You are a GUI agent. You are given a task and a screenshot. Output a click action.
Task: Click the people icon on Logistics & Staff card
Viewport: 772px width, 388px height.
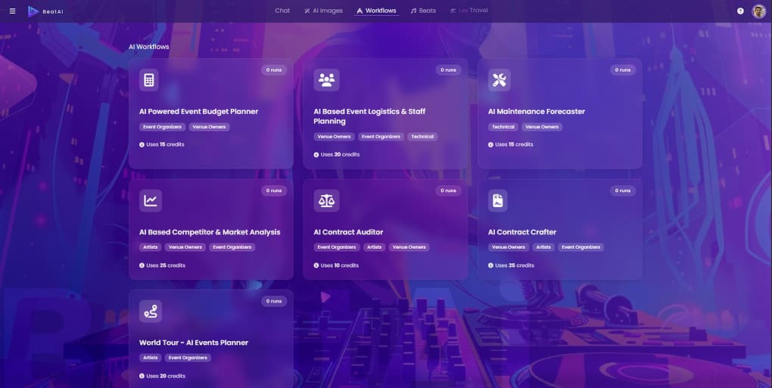coord(326,80)
